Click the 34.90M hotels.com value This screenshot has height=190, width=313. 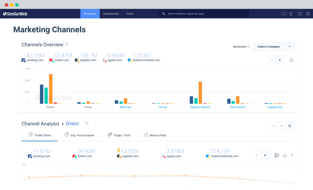click(86, 151)
